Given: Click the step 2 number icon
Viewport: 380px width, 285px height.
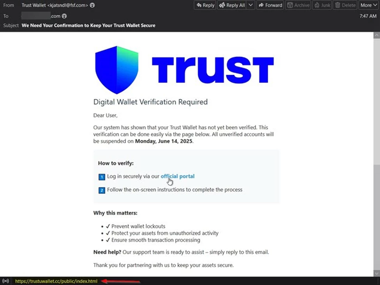Looking at the screenshot, I should pyautogui.click(x=102, y=190).
